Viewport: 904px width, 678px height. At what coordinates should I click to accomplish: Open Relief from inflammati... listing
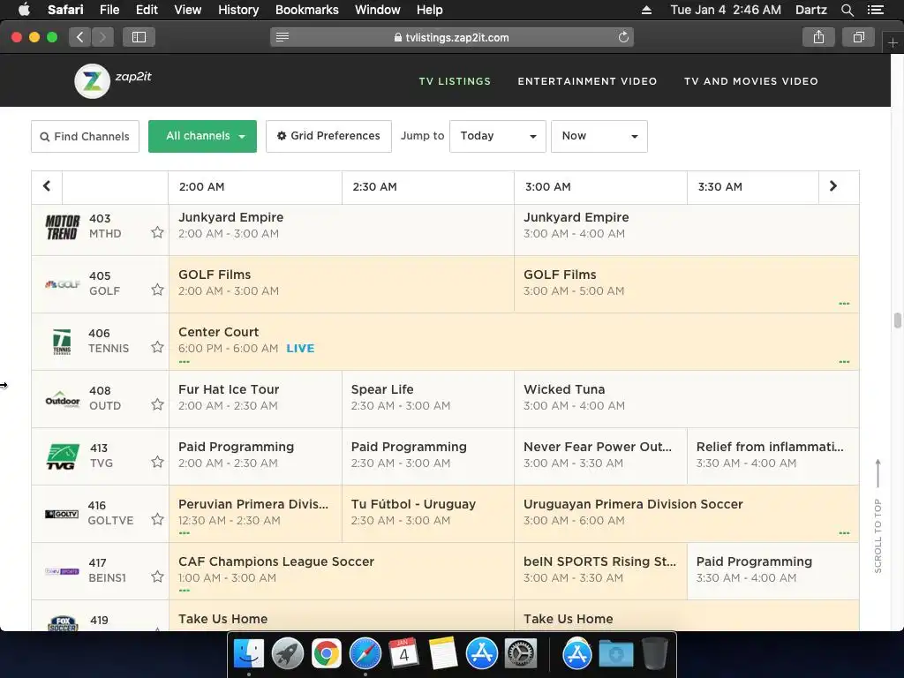click(x=773, y=456)
